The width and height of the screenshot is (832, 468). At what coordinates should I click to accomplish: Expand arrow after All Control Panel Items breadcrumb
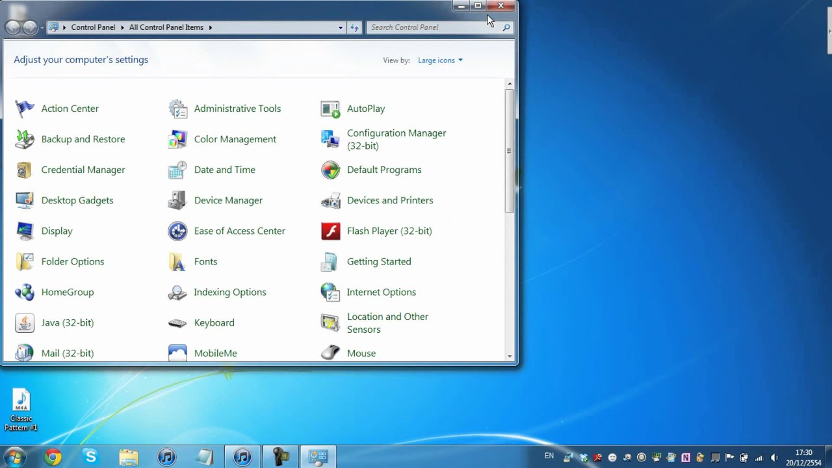[211, 27]
